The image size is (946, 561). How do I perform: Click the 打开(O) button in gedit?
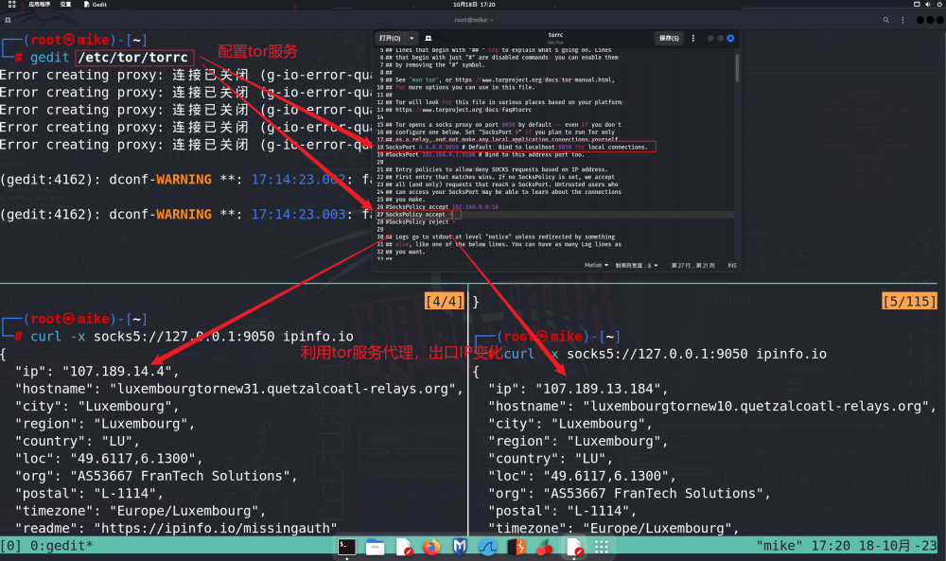coord(391,38)
